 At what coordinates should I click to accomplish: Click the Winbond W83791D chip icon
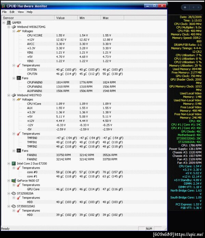pos(14,95)
